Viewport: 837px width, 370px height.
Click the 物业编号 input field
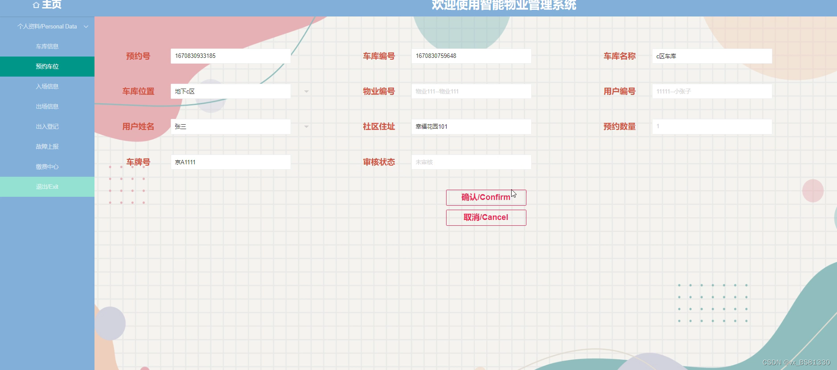click(x=471, y=91)
